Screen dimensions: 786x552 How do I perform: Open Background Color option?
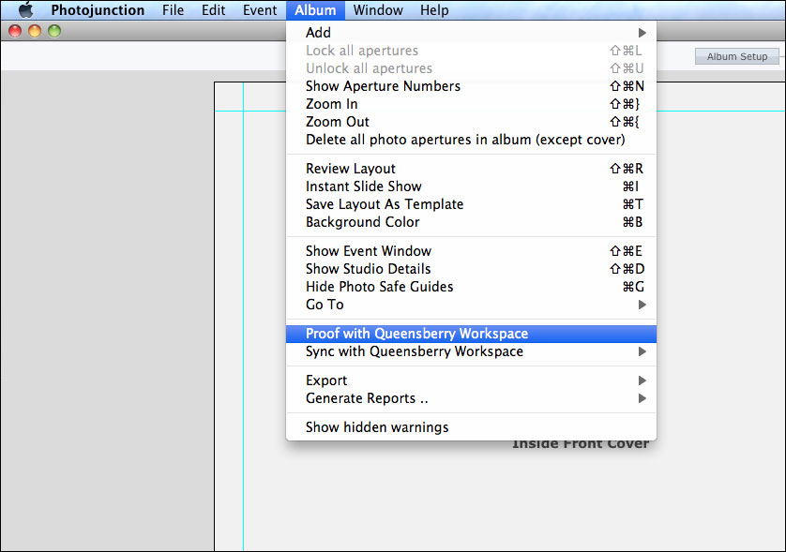click(471, 222)
